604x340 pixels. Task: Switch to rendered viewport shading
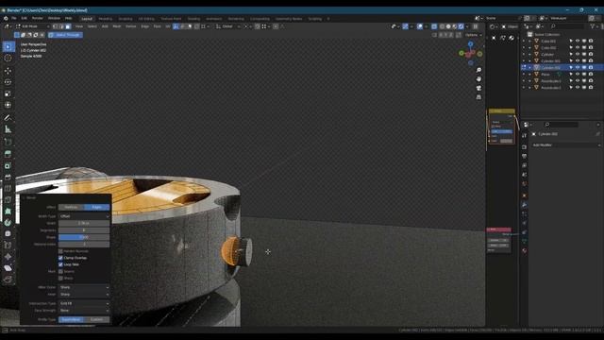click(461, 26)
